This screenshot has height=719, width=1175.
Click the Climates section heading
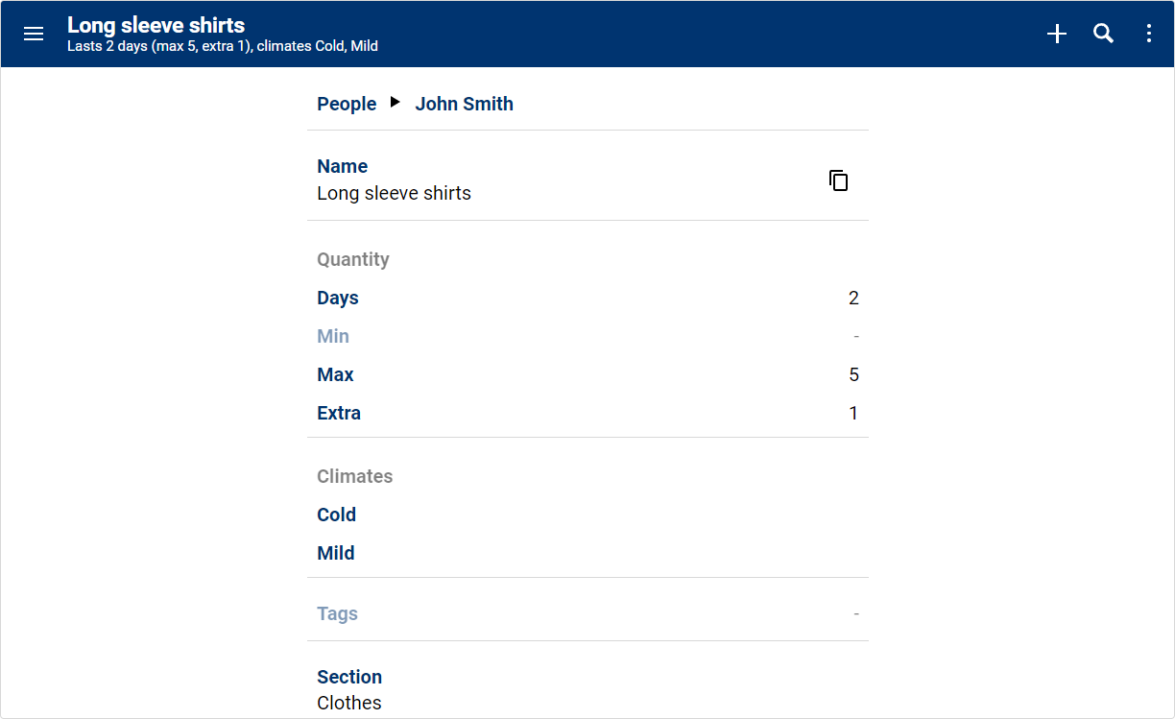tap(355, 476)
